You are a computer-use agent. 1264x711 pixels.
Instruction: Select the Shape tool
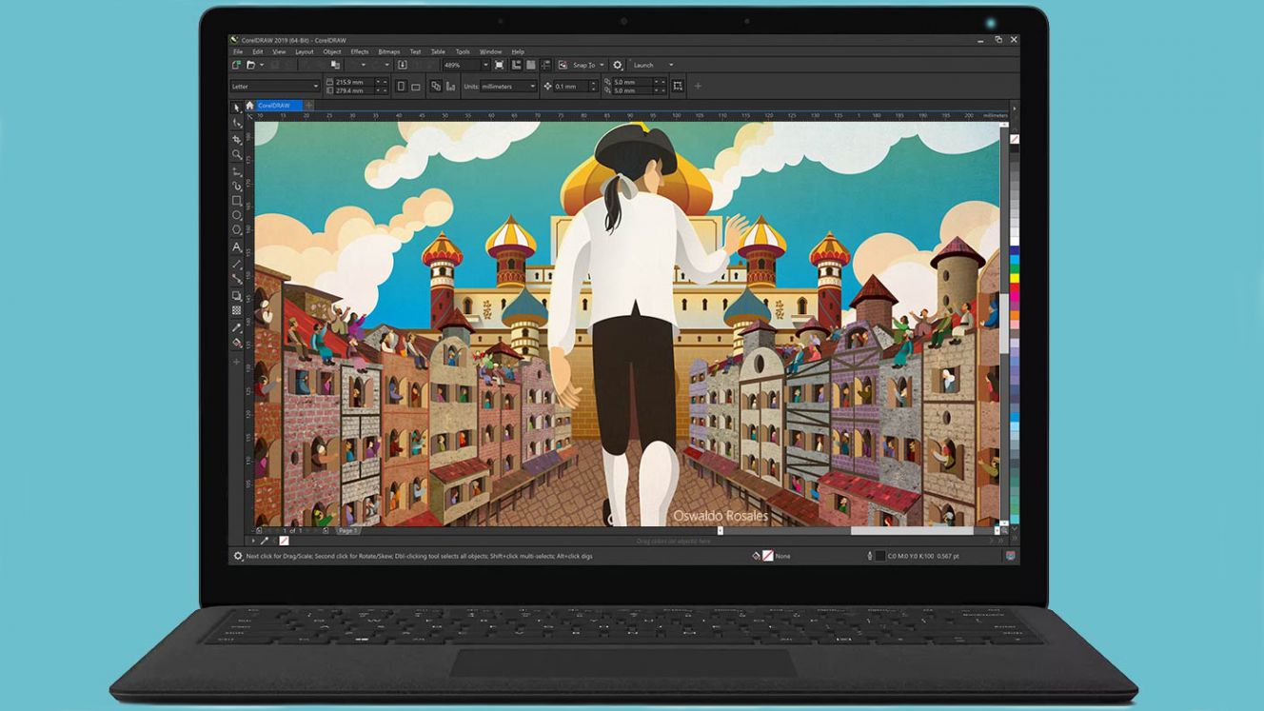[x=237, y=123]
